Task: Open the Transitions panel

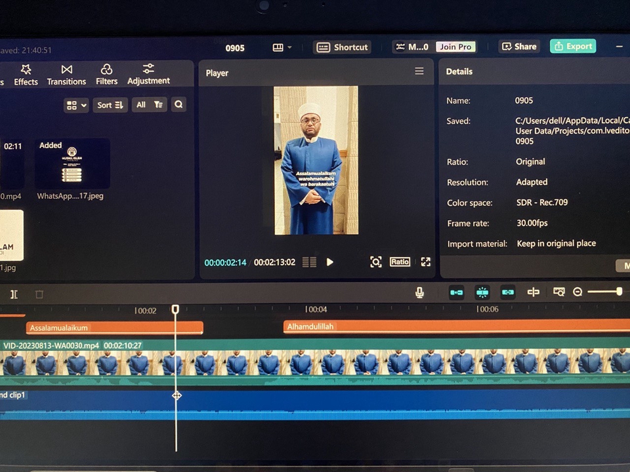Action: pyautogui.click(x=66, y=74)
